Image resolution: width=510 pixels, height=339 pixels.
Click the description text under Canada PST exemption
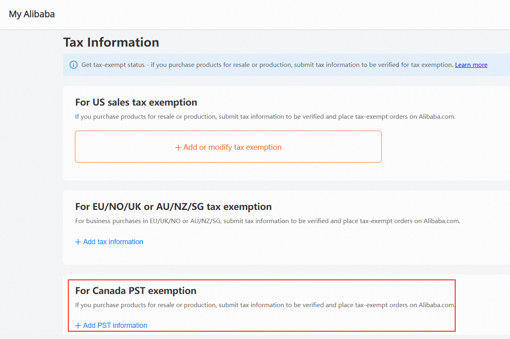point(265,305)
